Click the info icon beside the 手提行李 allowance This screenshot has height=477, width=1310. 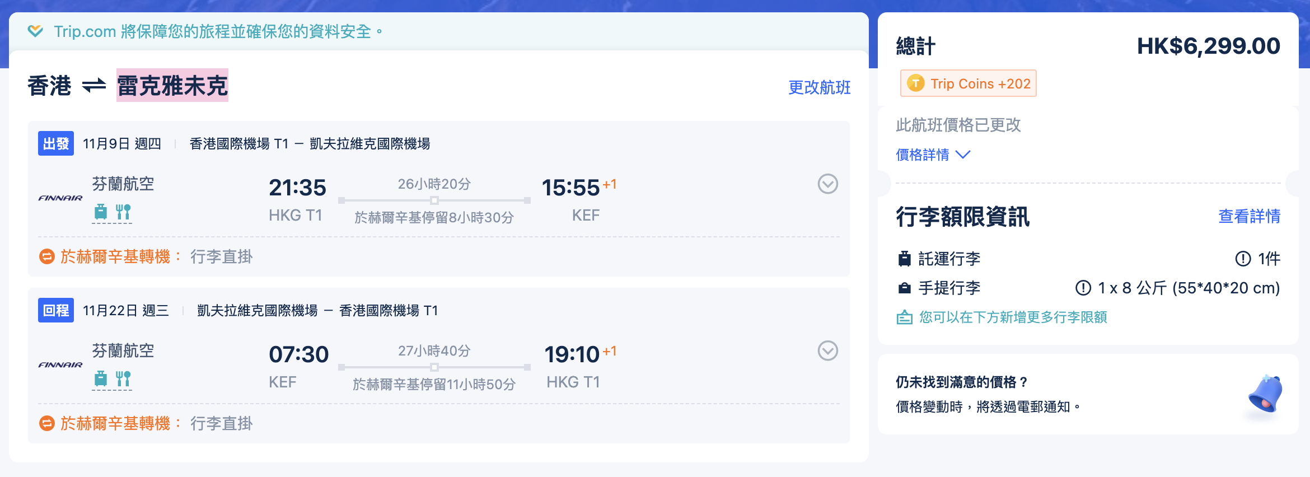tap(1083, 288)
